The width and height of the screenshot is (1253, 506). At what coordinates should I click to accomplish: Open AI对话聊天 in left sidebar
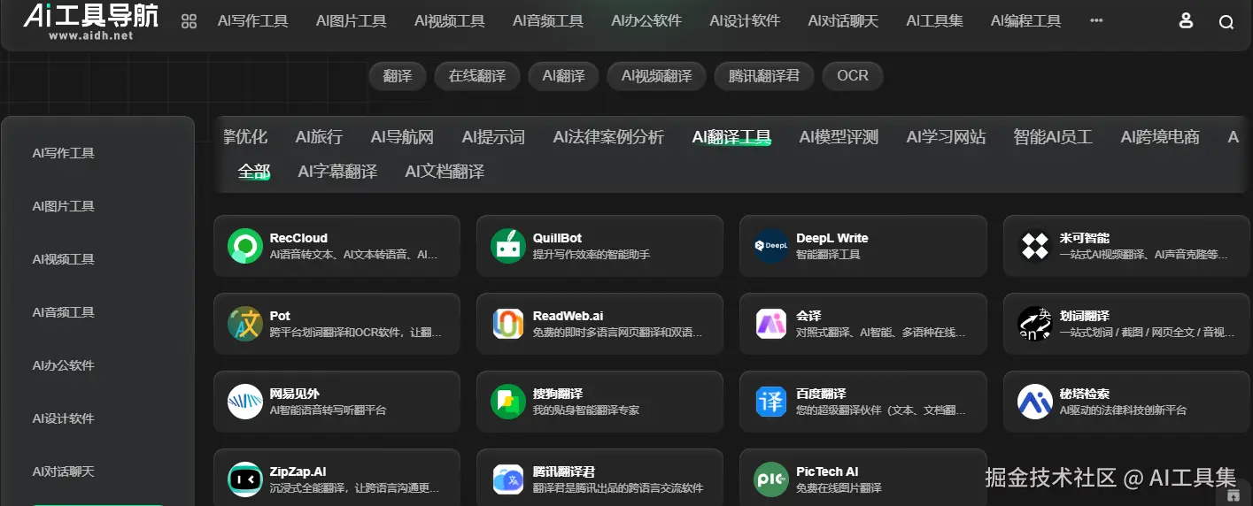64,471
